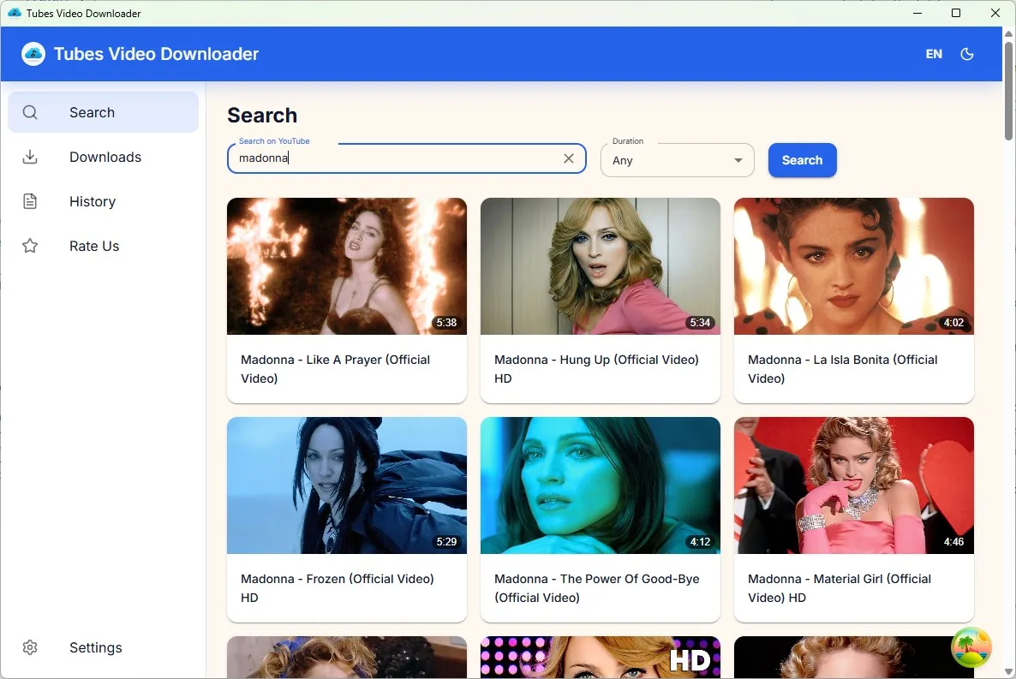The image size is (1016, 679).
Task: Click the Duration dropdown arrow
Action: click(738, 160)
